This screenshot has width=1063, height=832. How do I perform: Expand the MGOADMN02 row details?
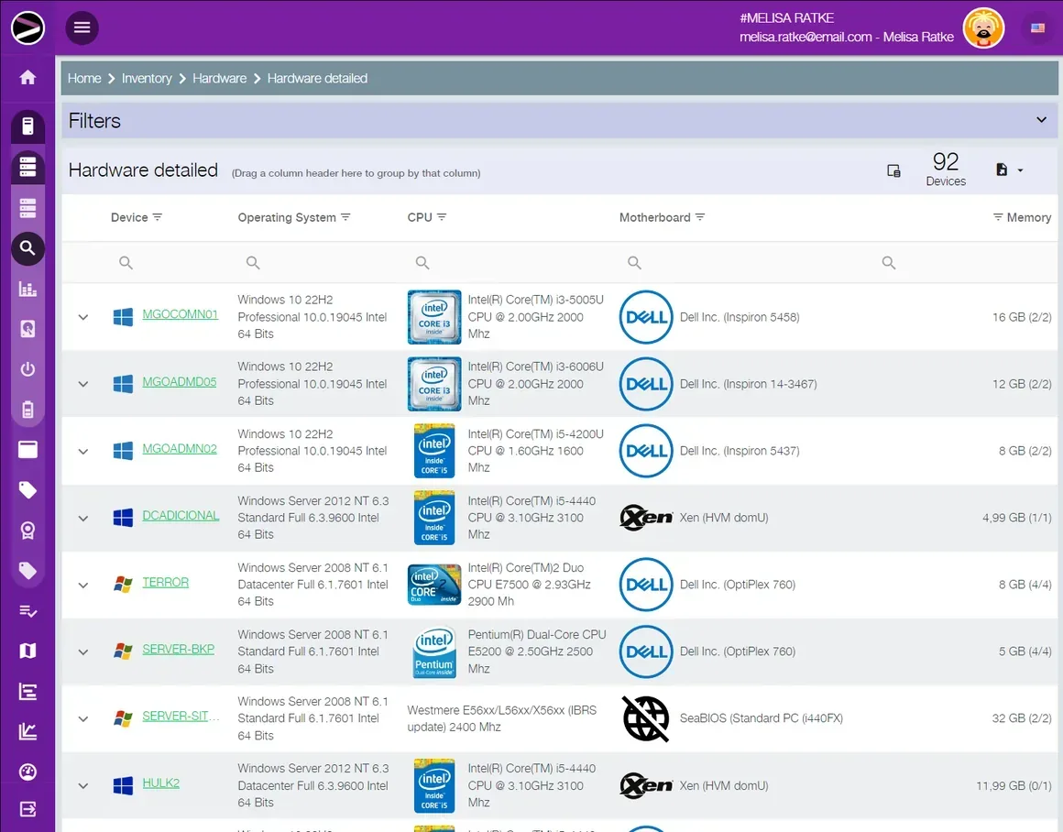(82, 451)
